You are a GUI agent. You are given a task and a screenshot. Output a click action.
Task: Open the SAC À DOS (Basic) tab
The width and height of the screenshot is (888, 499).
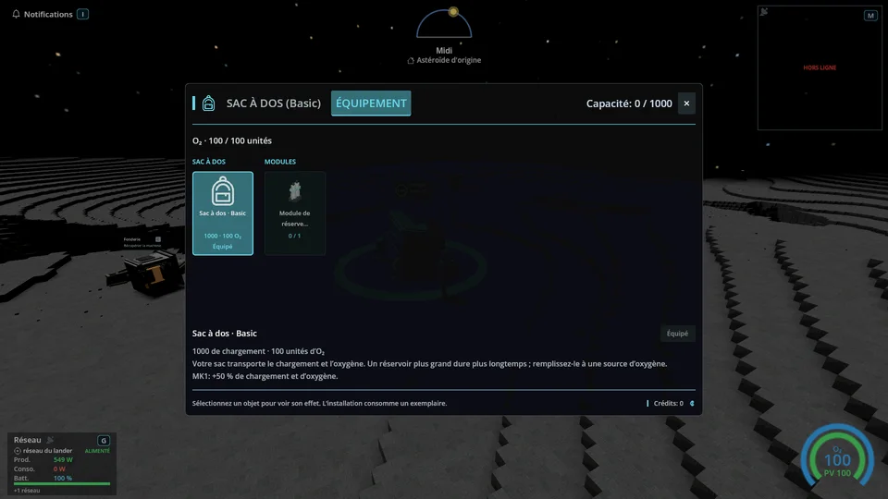click(x=274, y=103)
